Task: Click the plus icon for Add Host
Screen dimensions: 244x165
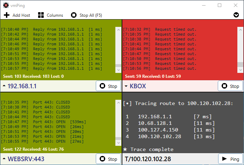Action: coord(7,15)
